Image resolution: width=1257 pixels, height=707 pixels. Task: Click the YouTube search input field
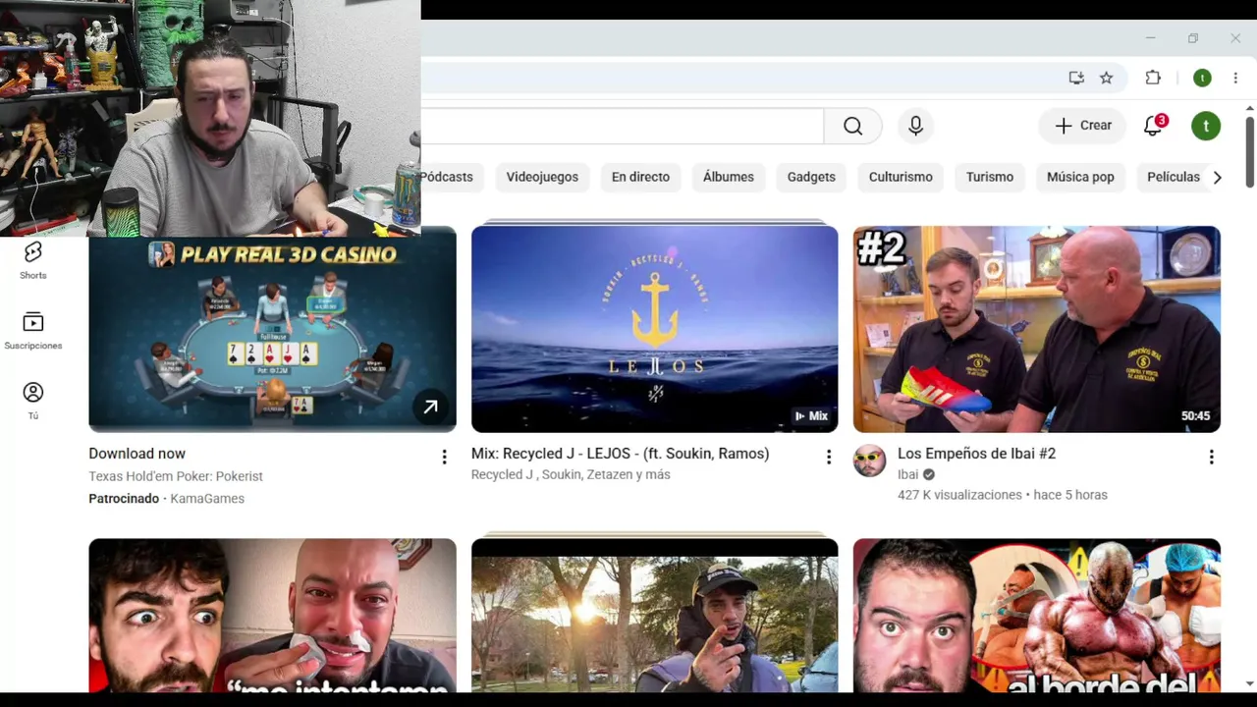622,126
